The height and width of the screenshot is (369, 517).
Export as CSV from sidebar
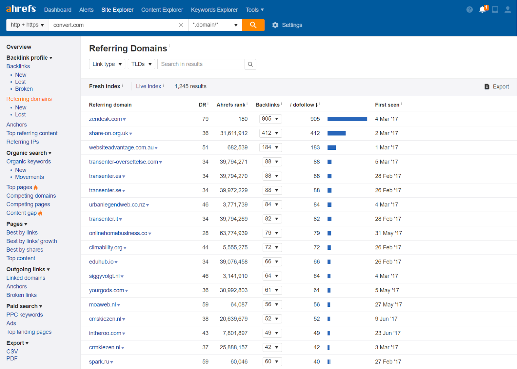[x=12, y=352]
